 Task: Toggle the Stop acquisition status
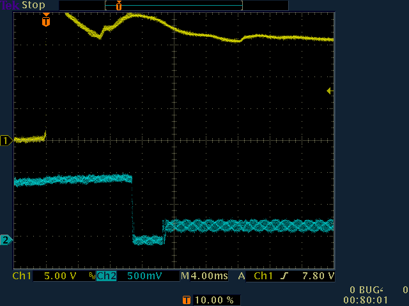click(x=33, y=5)
